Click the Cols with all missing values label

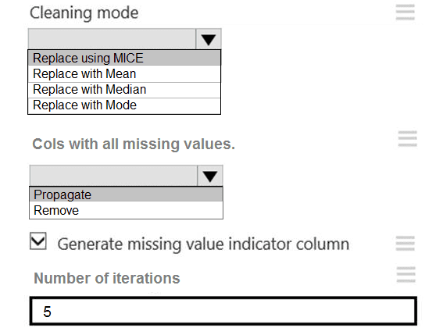134,144
